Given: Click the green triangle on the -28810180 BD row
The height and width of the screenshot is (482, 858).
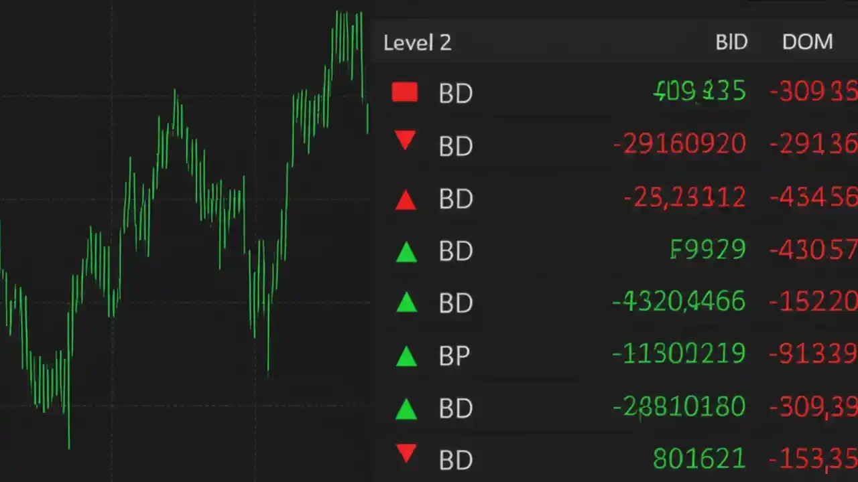Looking at the screenshot, I should [407, 408].
